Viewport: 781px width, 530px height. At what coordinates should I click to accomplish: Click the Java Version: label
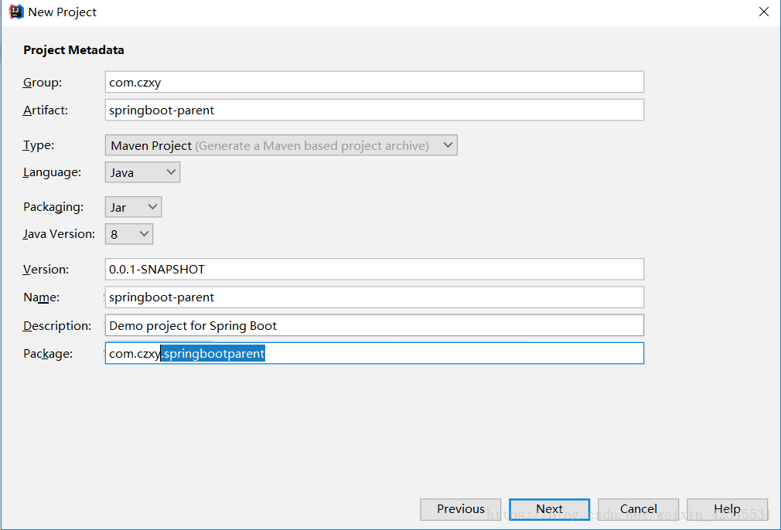pos(59,234)
